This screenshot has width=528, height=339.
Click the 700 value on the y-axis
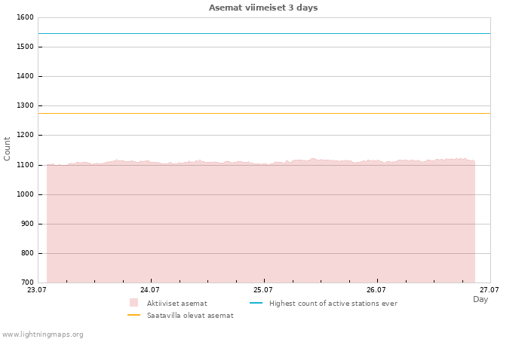click(x=27, y=282)
